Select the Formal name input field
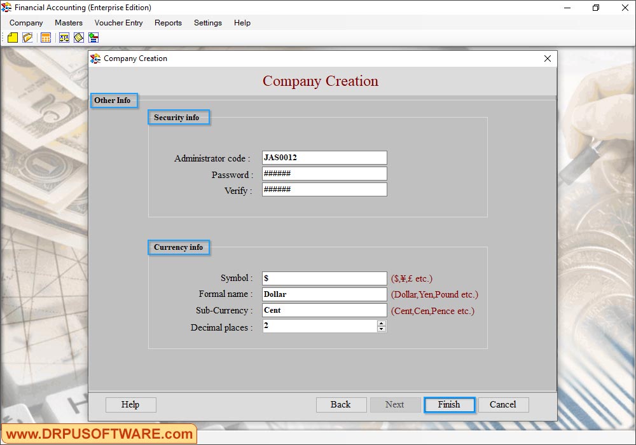 pos(324,294)
